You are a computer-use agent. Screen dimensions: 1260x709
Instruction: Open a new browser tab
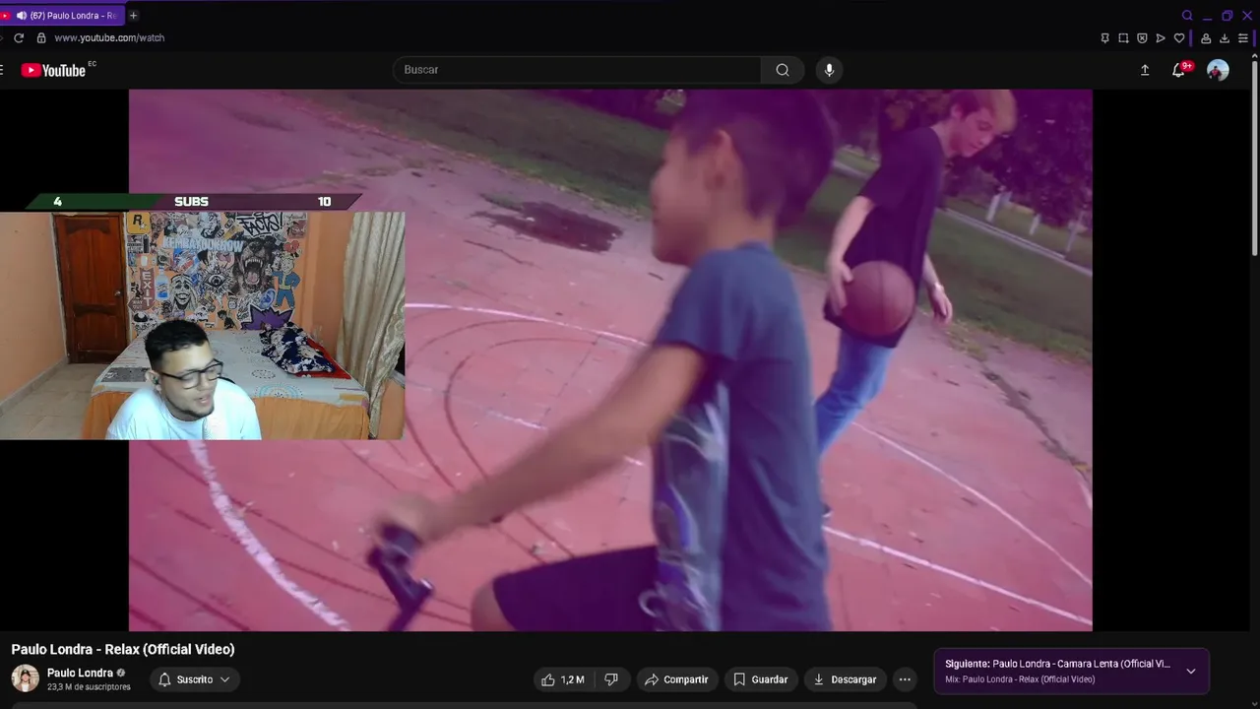(x=134, y=16)
